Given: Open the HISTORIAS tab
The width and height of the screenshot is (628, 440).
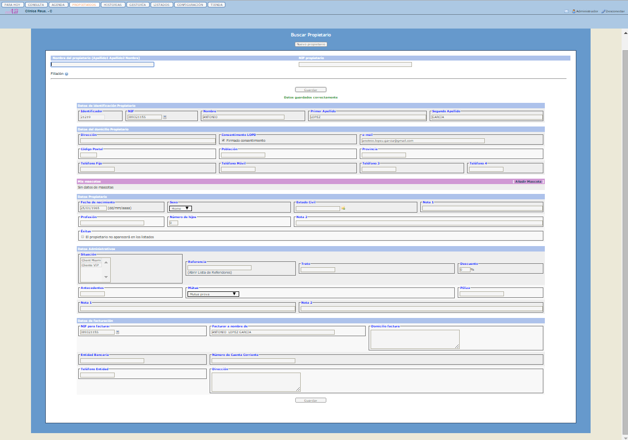Looking at the screenshot, I should click(x=113, y=4).
